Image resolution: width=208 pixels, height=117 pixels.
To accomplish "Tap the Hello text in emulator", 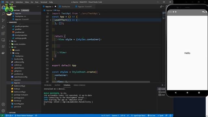I will coord(187,53).
